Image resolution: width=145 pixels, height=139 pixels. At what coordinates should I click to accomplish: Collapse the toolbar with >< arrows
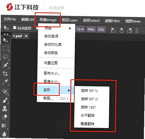tap(6, 34)
